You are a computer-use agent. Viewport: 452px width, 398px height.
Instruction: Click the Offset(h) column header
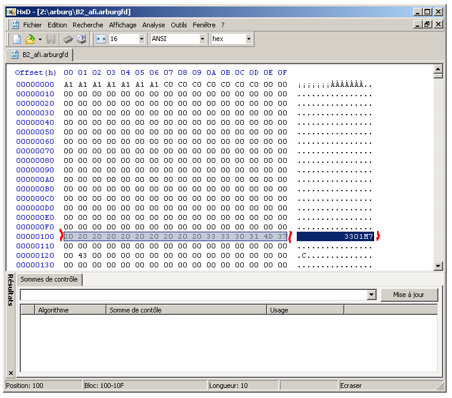point(36,72)
